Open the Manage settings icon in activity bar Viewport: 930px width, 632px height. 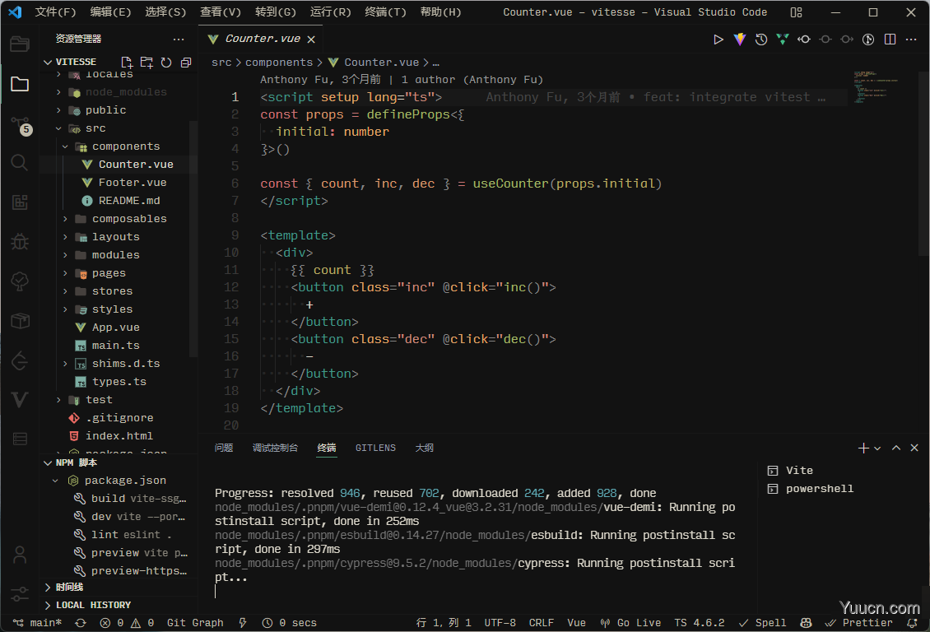click(x=20, y=593)
